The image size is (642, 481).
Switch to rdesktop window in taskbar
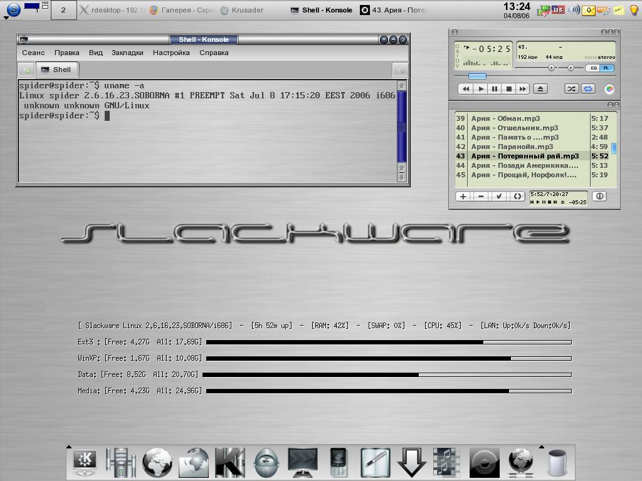click(112, 10)
